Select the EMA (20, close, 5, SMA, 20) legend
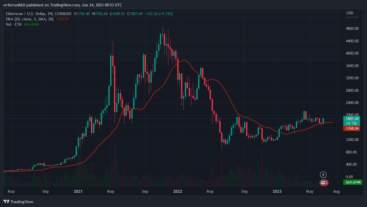The width and height of the screenshot is (367, 207). [x=30, y=19]
